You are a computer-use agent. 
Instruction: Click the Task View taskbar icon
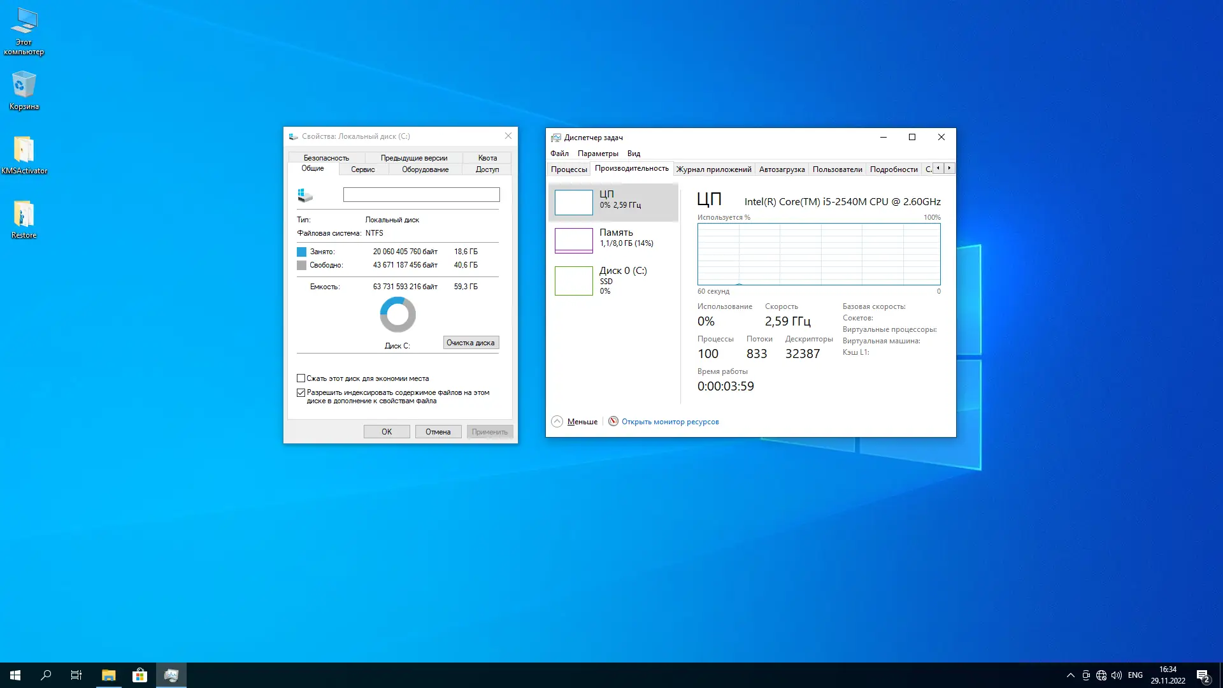[76, 675]
